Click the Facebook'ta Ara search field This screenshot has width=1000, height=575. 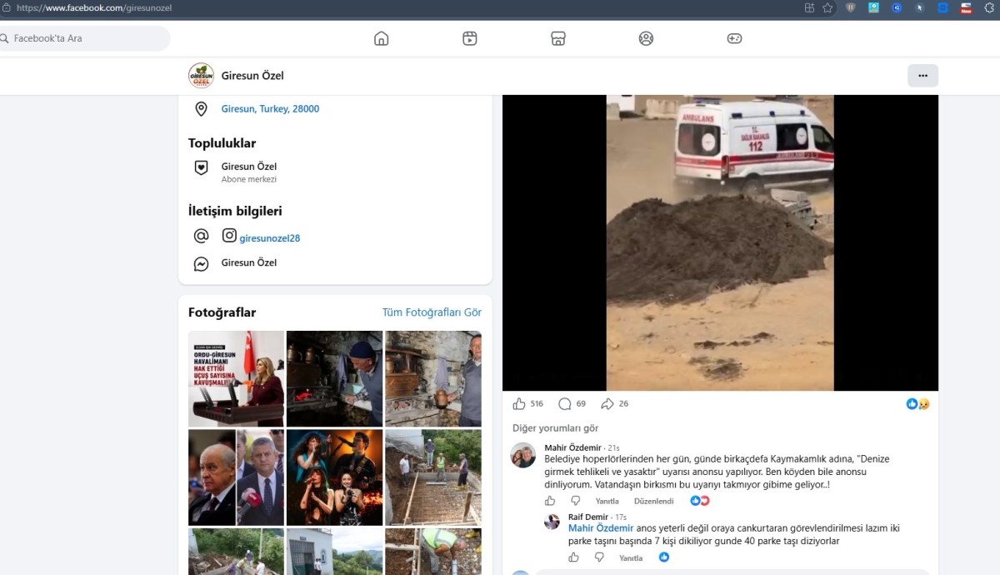click(84, 38)
